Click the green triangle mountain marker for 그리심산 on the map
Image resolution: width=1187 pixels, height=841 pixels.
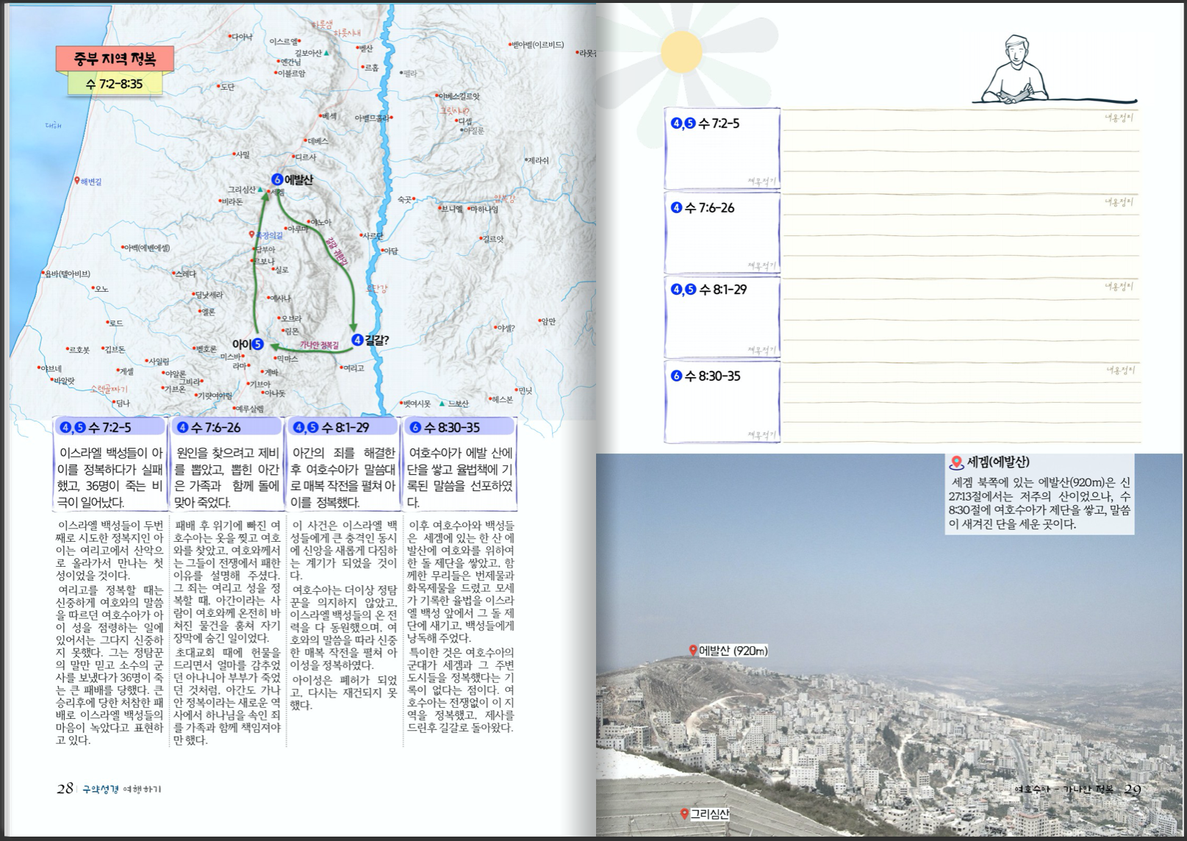point(260,190)
